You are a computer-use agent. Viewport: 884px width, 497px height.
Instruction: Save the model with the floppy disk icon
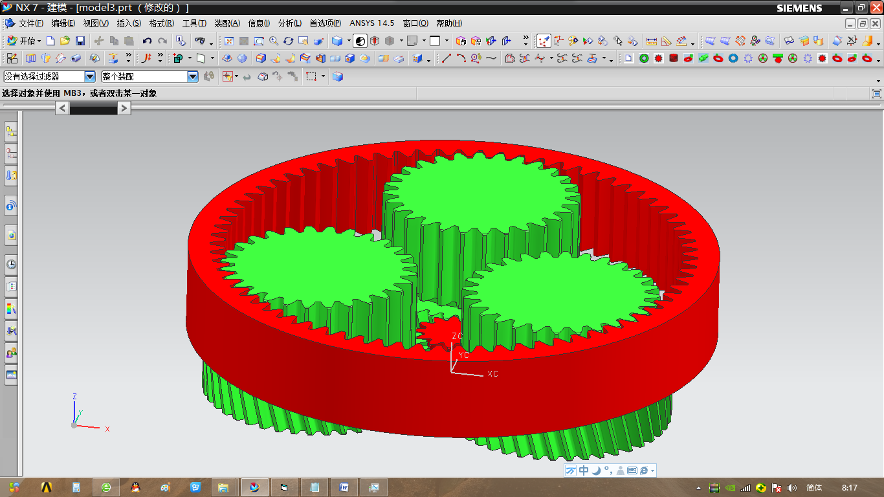(80, 41)
